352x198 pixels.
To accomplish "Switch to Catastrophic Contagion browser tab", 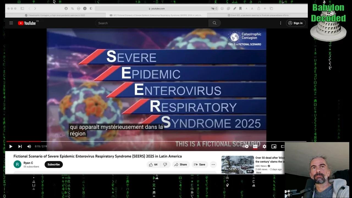I will 55,15.
